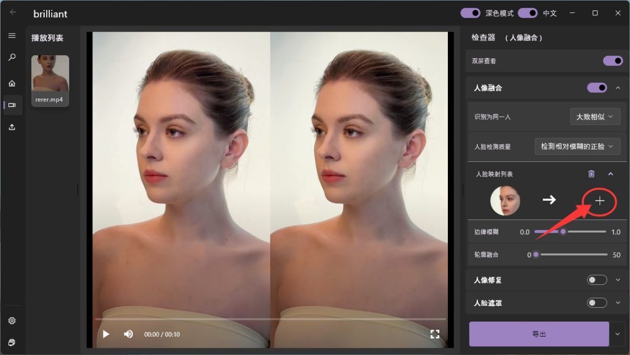Adjust the 轮廓融合 slider
This screenshot has width=630, height=355.
[x=570, y=255]
